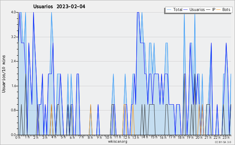Select the 'IP' legend entry
Viewport: 235px width, 145px height.
click(x=211, y=10)
